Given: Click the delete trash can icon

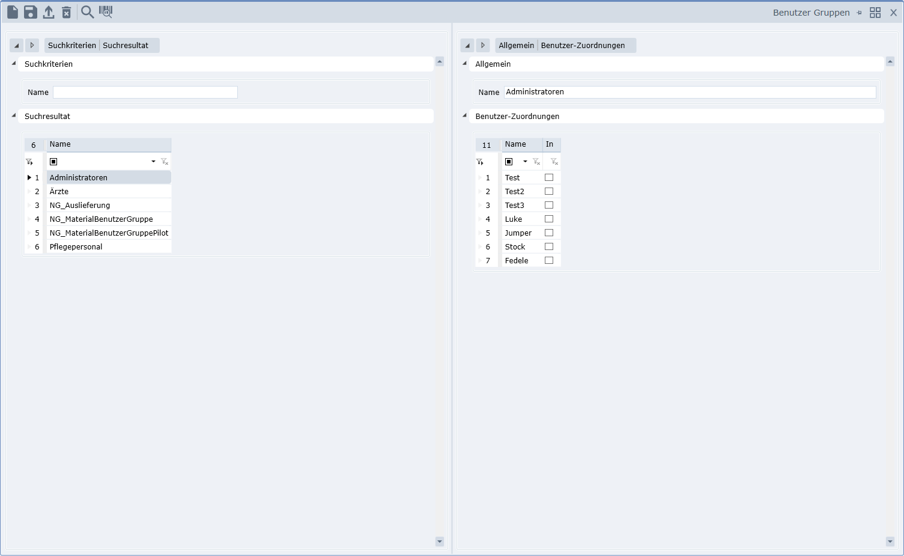Looking at the screenshot, I should (x=67, y=12).
